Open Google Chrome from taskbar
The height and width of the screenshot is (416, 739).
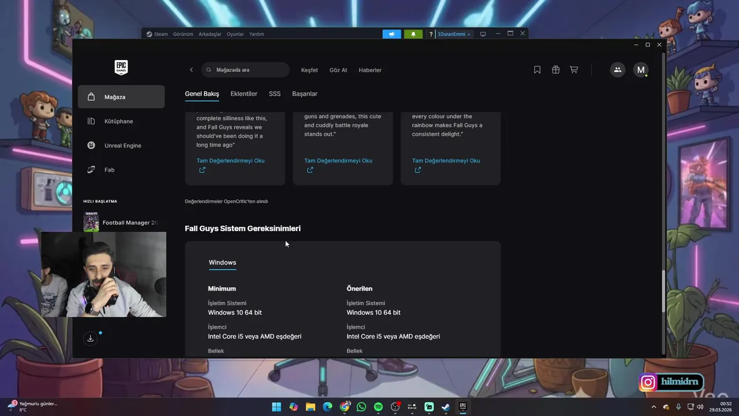tap(345, 407)
